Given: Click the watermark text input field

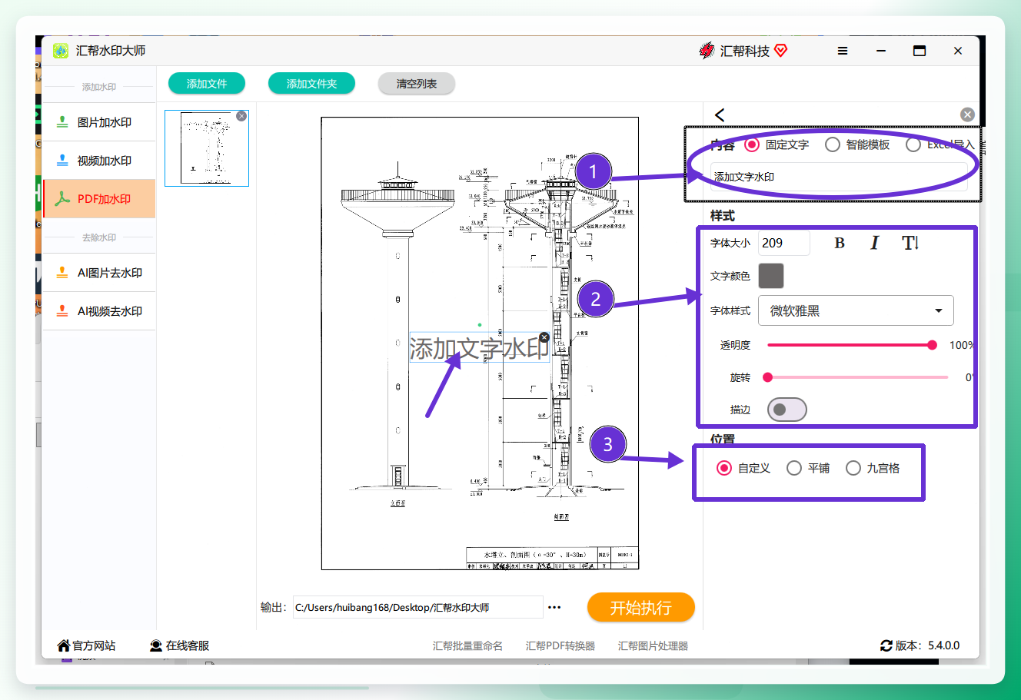Looking at the screenshot, I should click(x=839, y=177).
